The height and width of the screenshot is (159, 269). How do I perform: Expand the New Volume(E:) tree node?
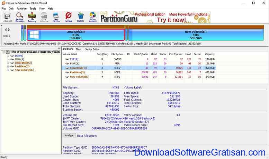coord(8,70)
